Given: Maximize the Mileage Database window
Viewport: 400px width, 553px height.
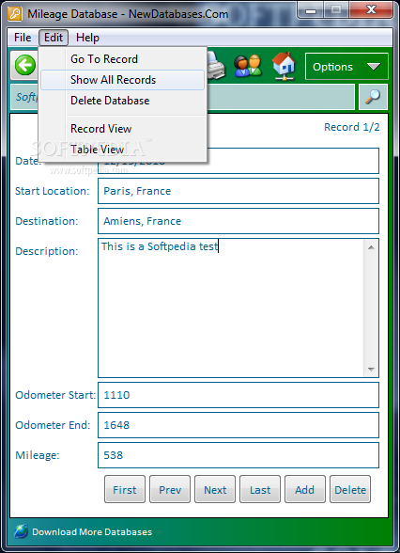Looking at the screenshot, I should [x=336, y=10].
